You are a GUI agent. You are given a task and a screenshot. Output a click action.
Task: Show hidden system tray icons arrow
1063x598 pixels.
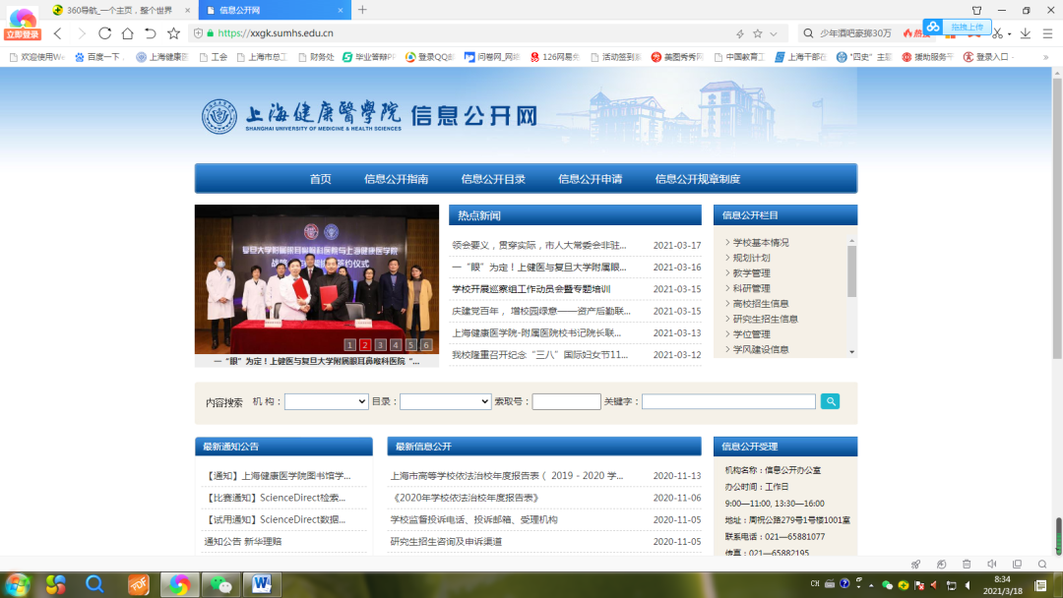(x=871, y=586)
